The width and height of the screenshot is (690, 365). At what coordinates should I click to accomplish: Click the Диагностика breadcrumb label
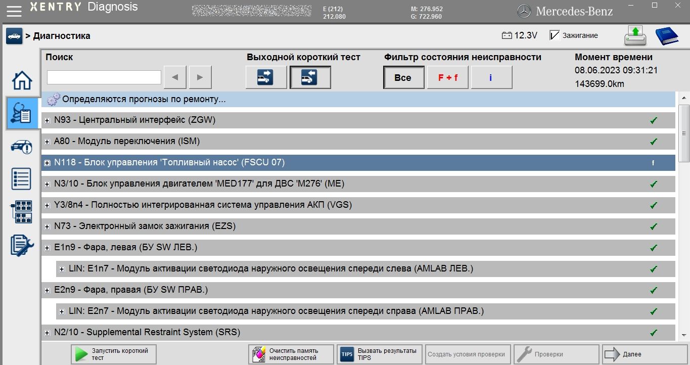click(x=62, y=36)
